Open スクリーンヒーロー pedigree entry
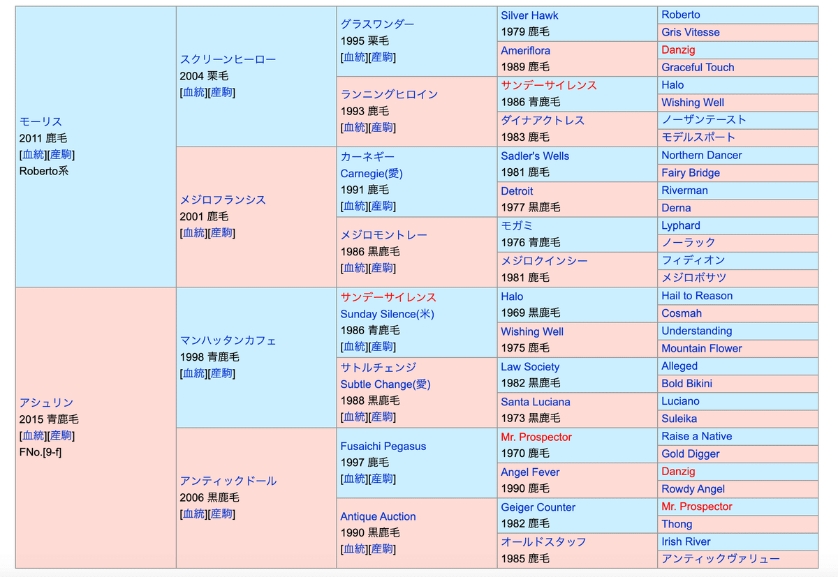The height and width of the screenshot is (577, 838). pos(228,59)
